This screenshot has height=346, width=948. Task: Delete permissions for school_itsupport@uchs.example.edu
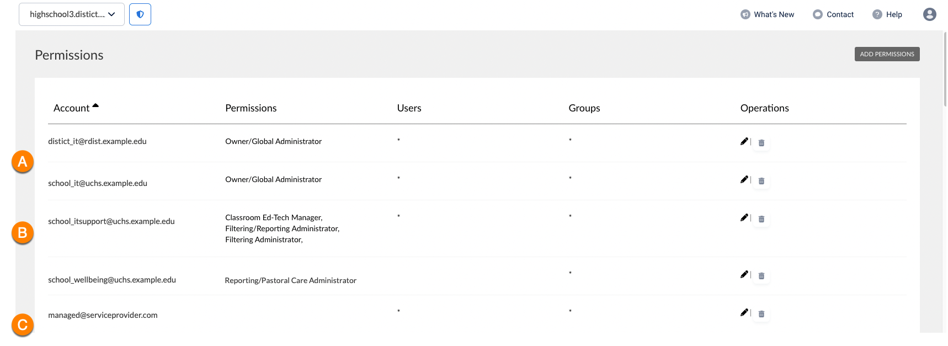(x=761, y=219)
